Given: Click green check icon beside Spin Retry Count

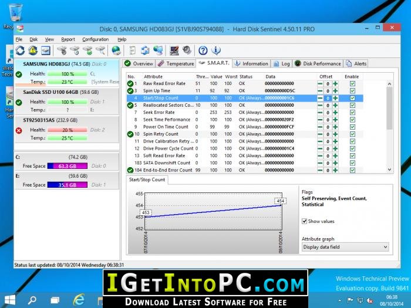Looking at the screenshot, I should tap(130, 134).
